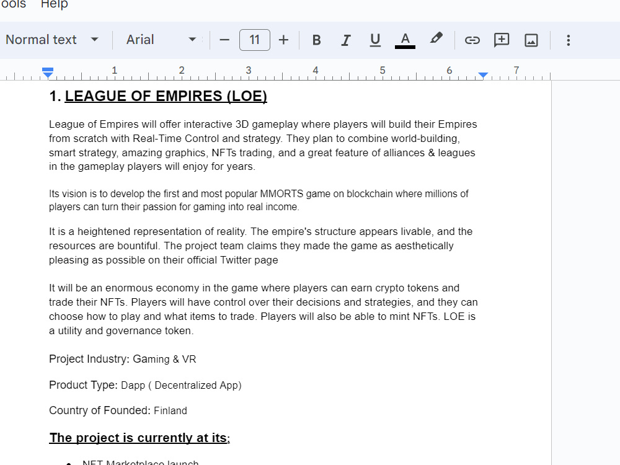The height and width of the screenshot is (465, 620).
Task: Click the heading 'The project is currently at its'
Action: click(139, 438)
